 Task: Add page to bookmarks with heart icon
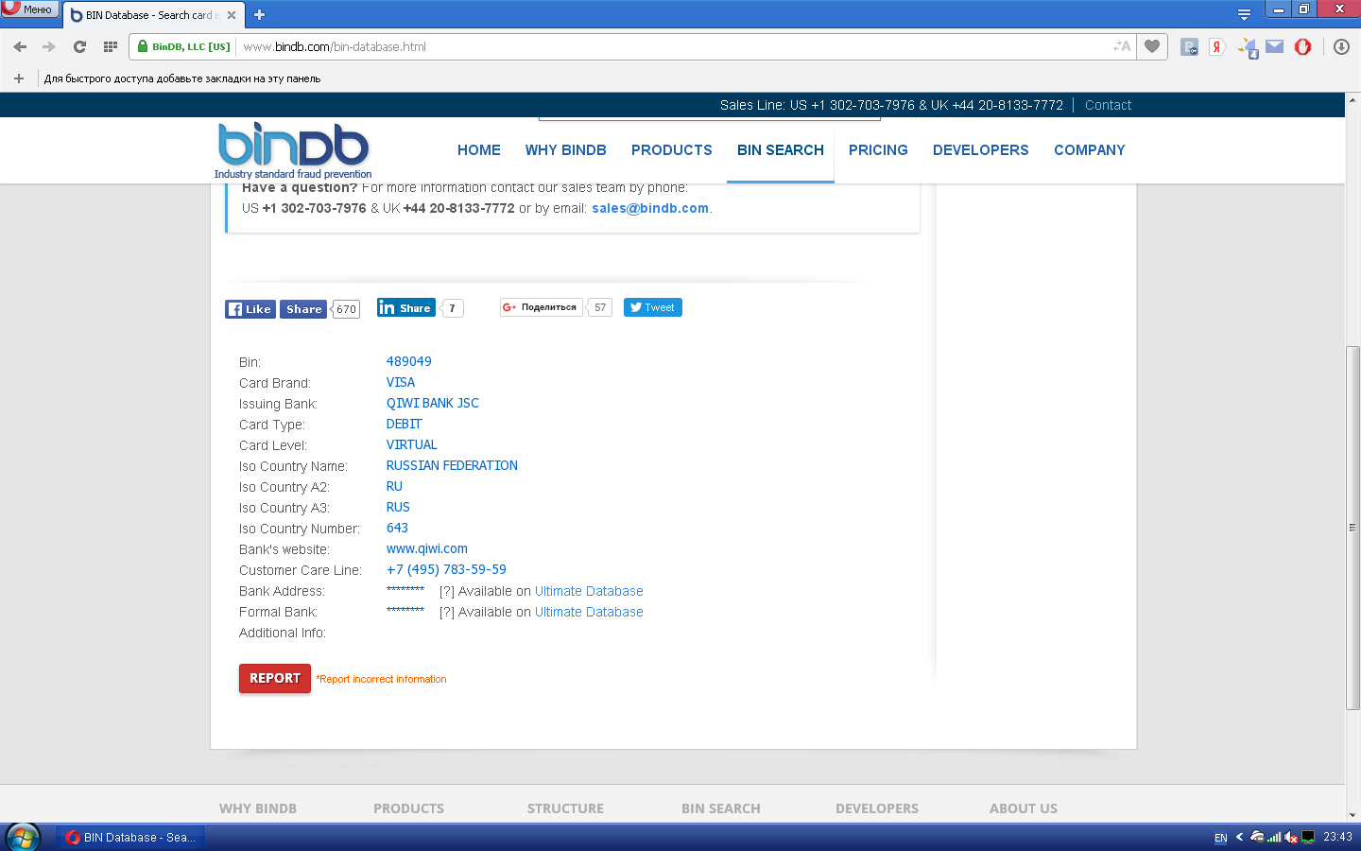1151,46
